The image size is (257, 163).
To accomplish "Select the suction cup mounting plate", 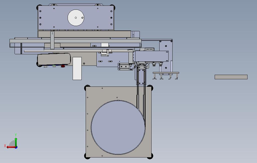I will 166,73.
